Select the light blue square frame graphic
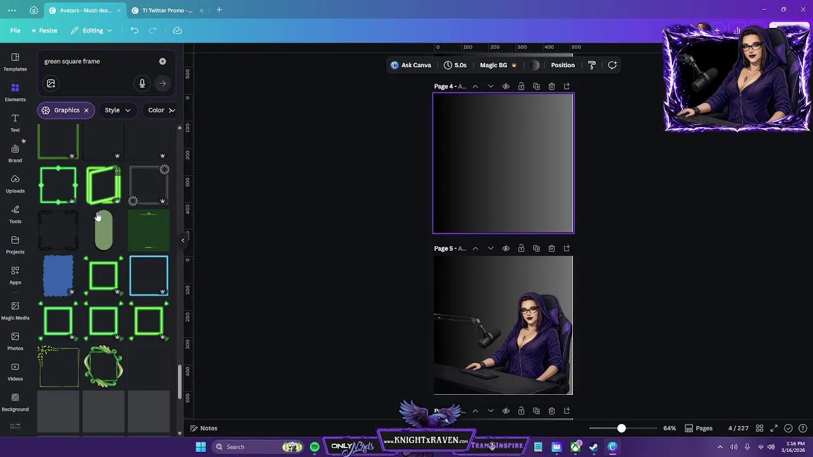813x457 pixels. point(149,275)
